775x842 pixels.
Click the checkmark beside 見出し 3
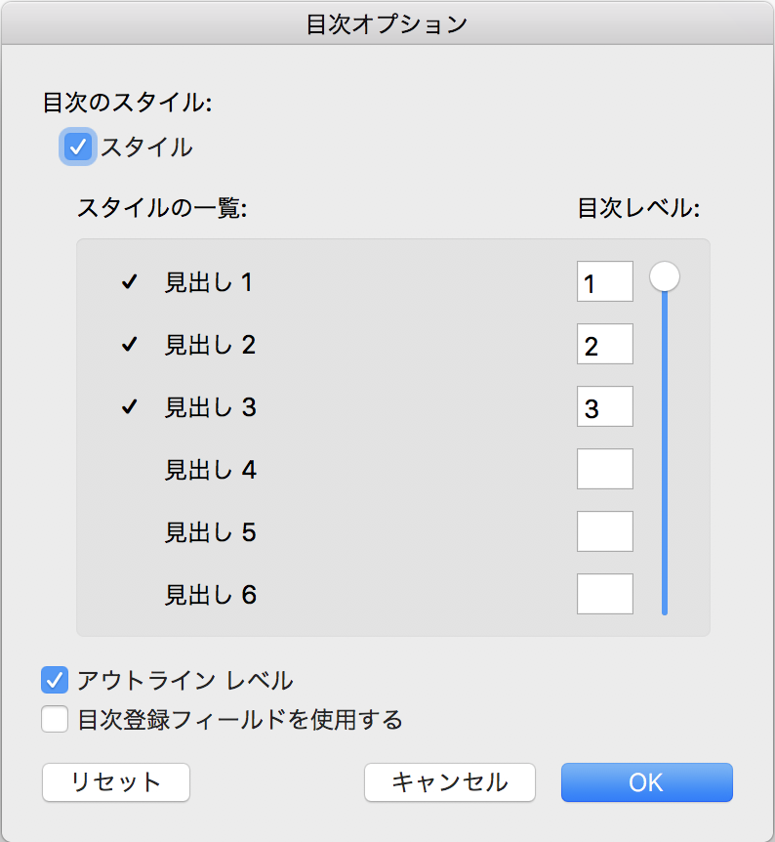tap(129, 407)
